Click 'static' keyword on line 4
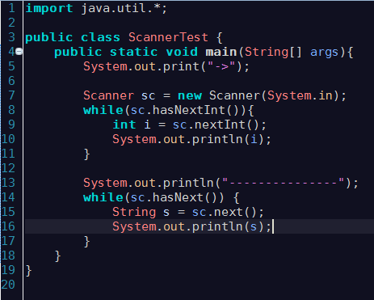Screen dimensions: 374x300 click(x=134, y=52)
